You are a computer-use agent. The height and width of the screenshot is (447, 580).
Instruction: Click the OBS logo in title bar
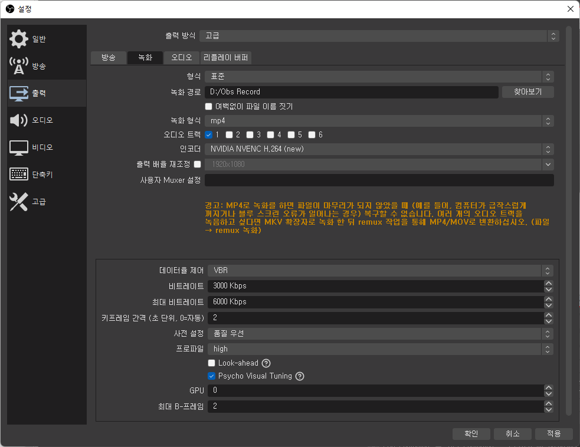pos(10,9)
